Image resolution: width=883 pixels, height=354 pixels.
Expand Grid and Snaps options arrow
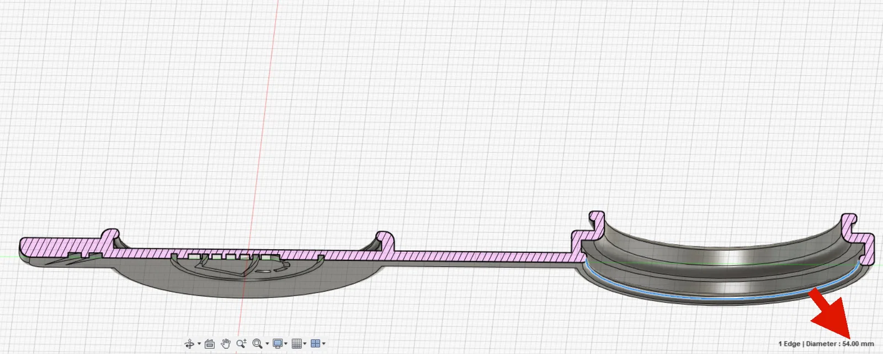[x=305, y=344]
